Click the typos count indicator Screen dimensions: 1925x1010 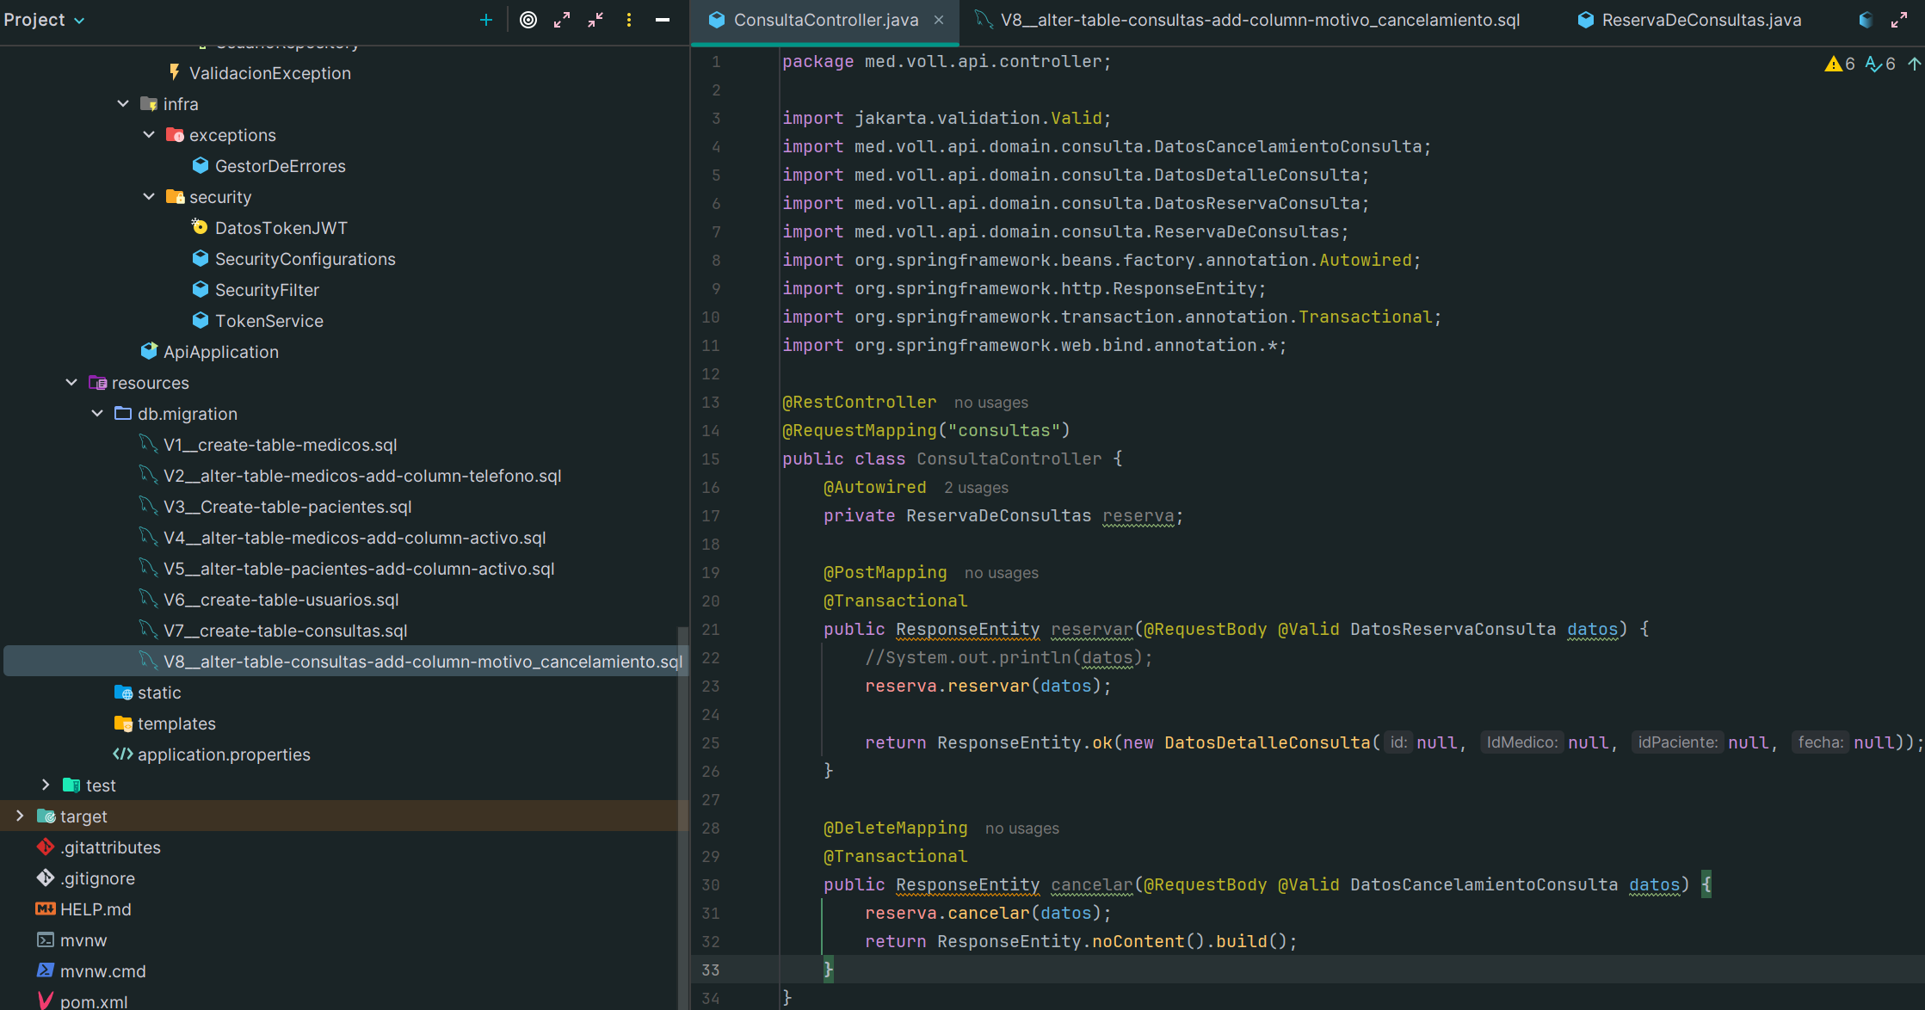(1880, 64)
